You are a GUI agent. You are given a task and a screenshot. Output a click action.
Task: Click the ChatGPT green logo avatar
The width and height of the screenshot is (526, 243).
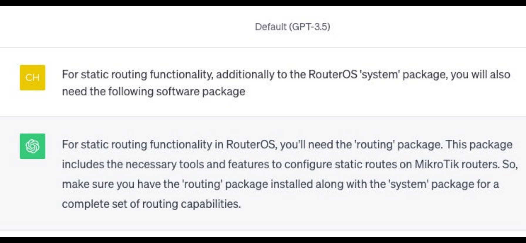[x=32, y=146]
